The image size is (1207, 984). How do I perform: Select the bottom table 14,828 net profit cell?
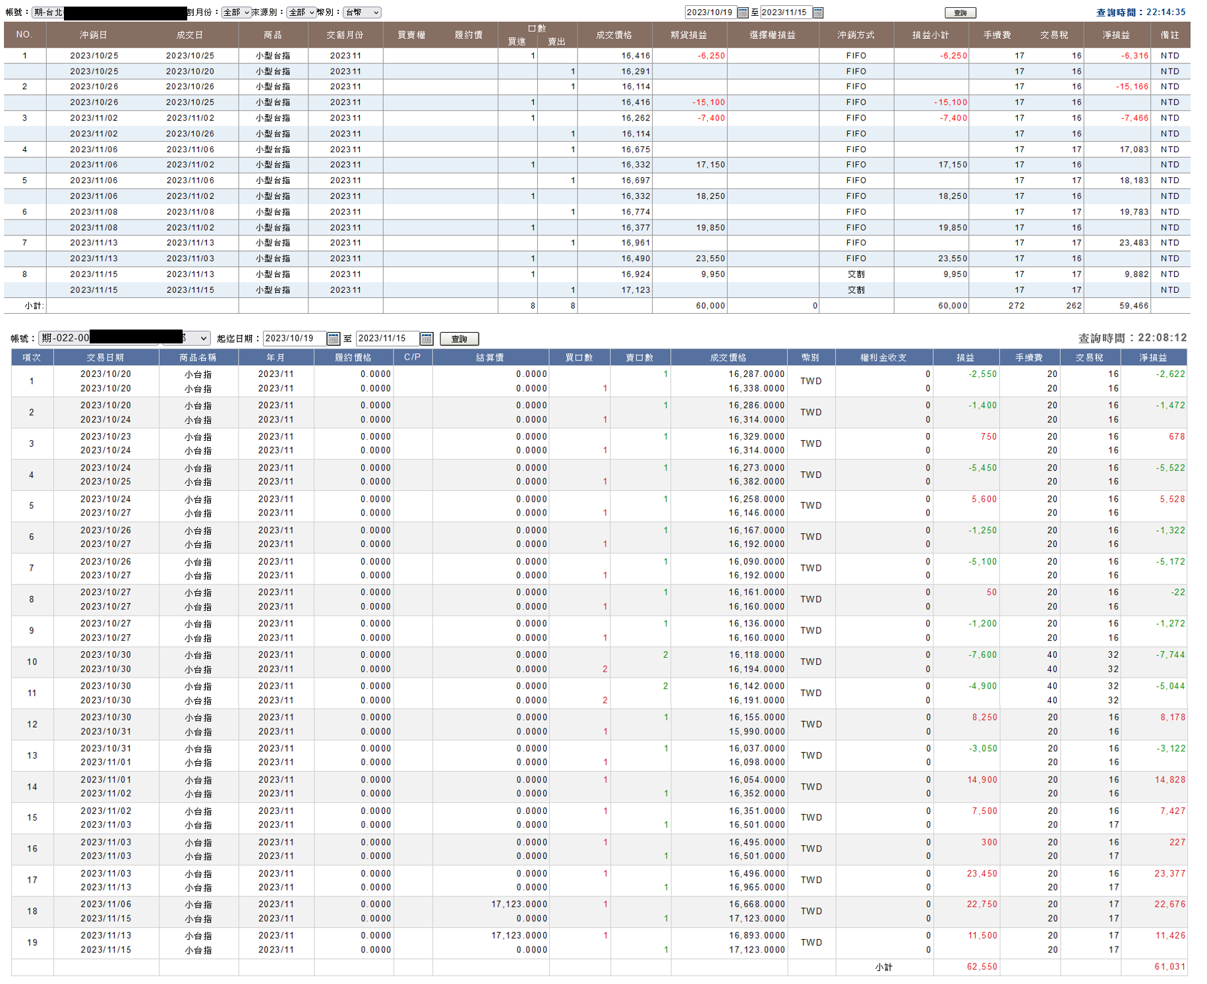click(1170, 780)
